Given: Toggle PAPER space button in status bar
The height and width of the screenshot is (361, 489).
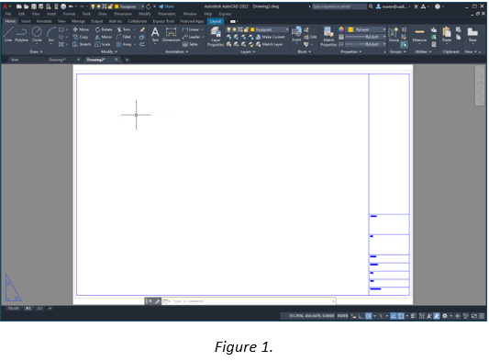Looking at the screenshot, I should coord(342,316).
